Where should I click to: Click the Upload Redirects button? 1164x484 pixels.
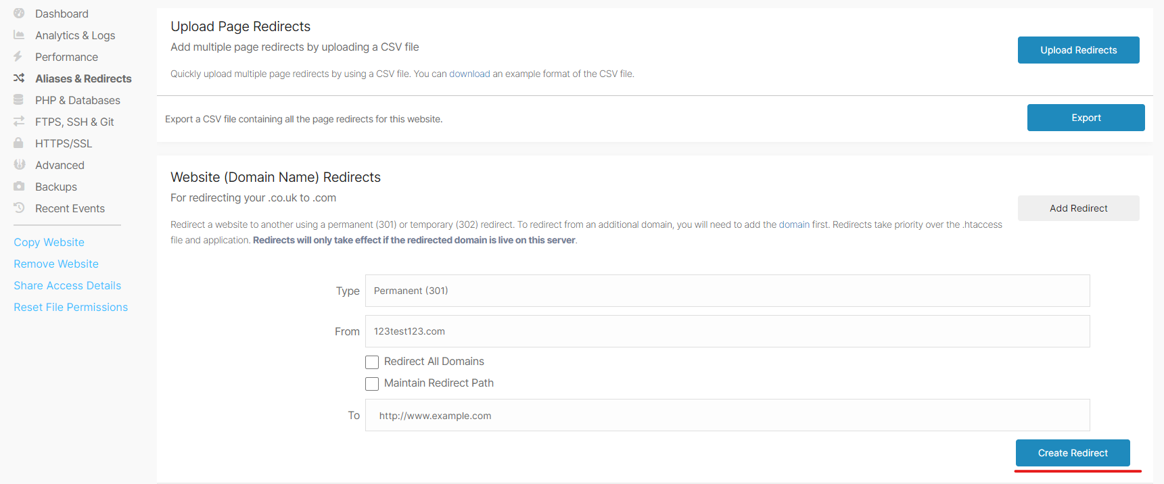click(1078, 50)
